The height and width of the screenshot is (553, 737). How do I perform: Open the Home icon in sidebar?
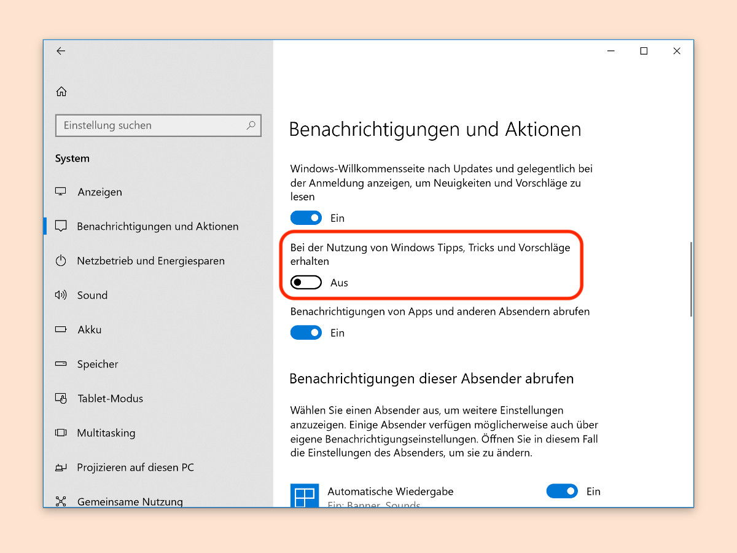61,92
